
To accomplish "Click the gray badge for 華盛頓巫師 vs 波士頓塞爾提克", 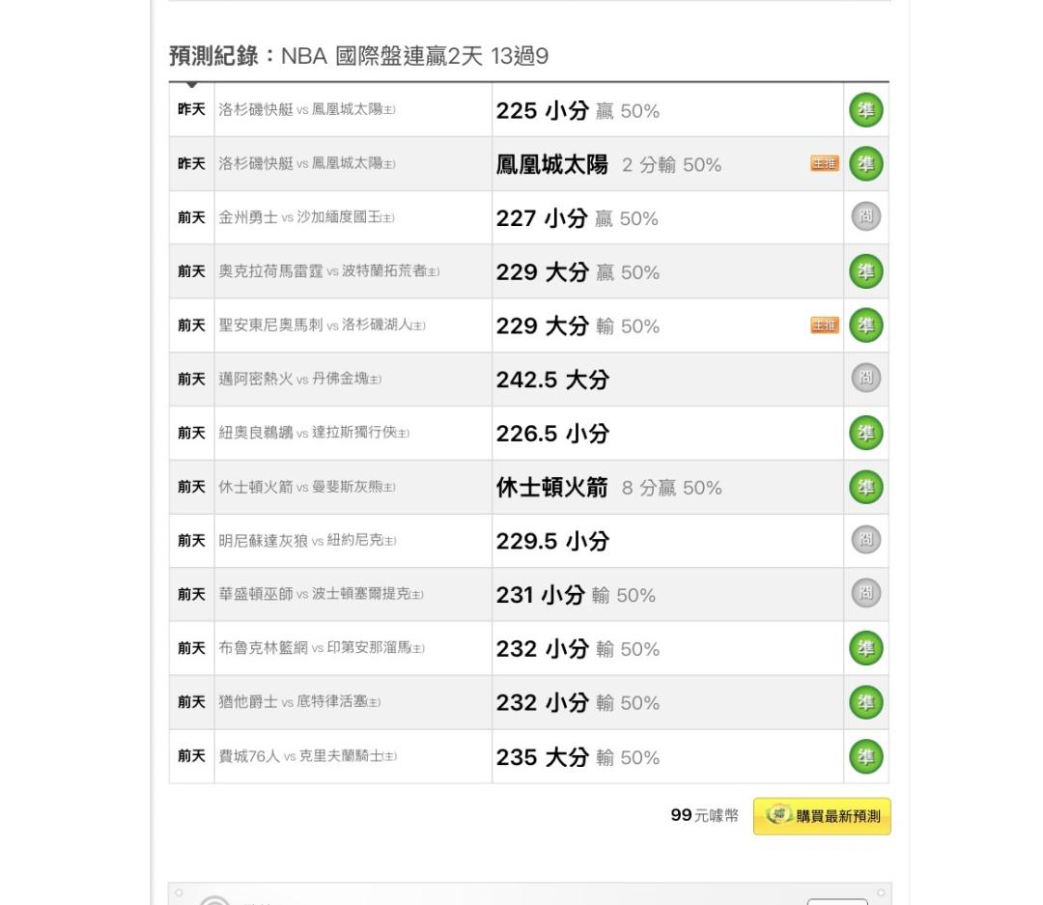I will point(865,594).
